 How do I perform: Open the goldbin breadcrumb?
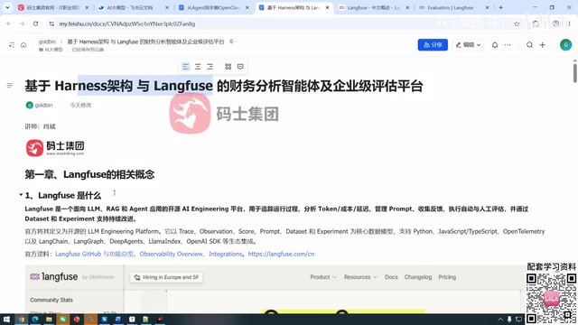(47, 42)
